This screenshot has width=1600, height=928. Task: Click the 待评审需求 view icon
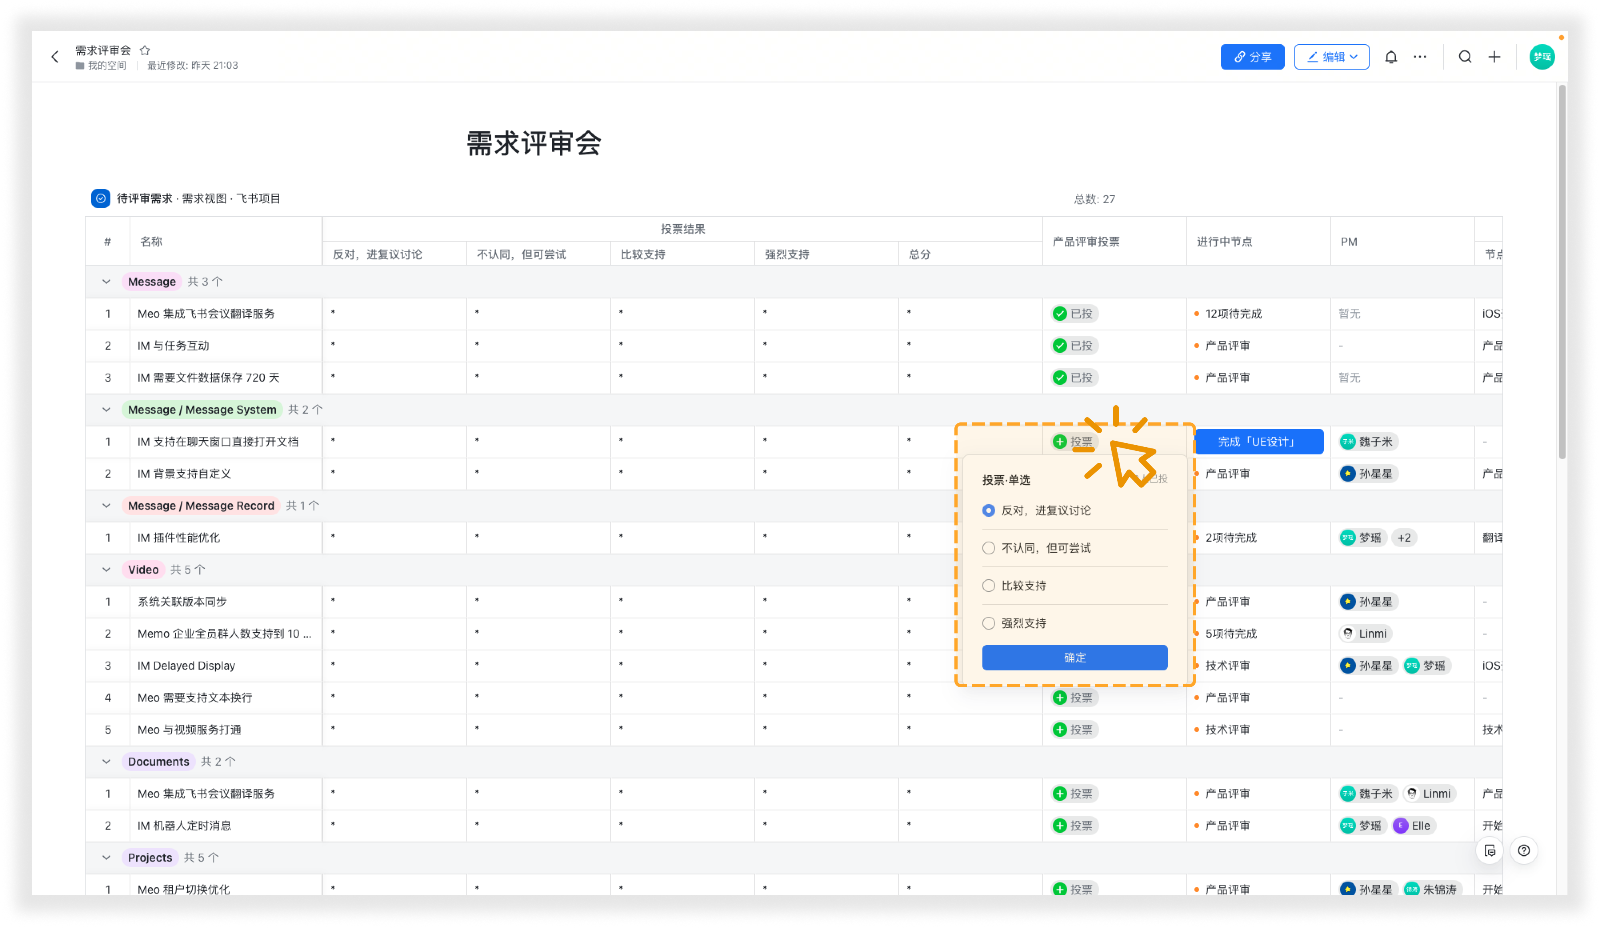100,199
